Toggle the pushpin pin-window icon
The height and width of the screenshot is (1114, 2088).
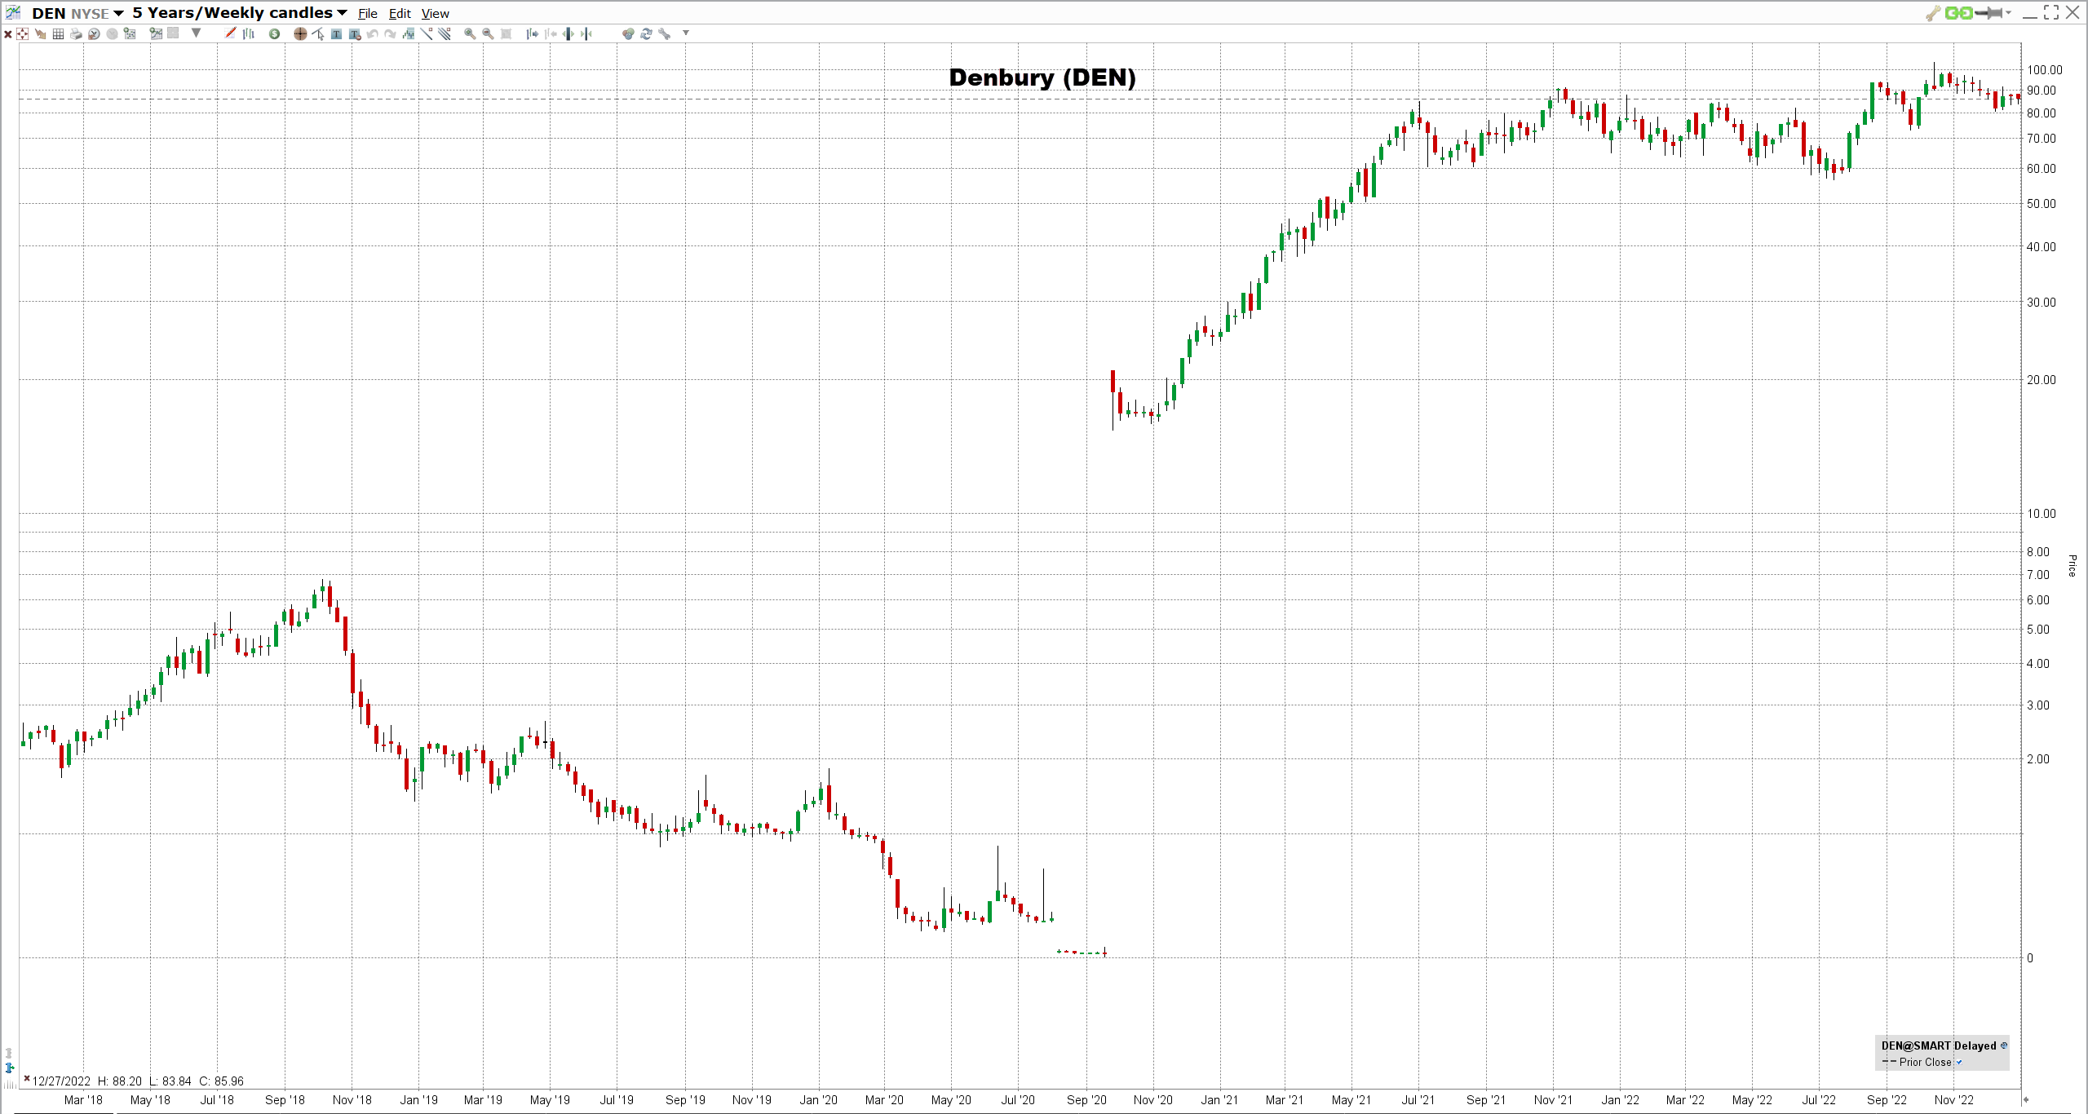tap(1988, 13)
